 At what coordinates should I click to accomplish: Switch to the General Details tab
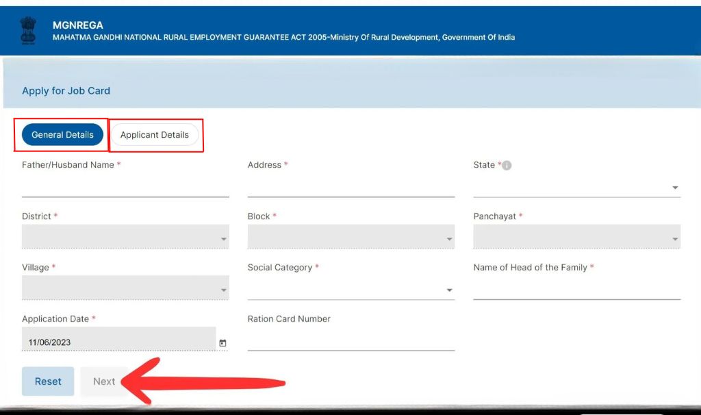pos(62,135)
